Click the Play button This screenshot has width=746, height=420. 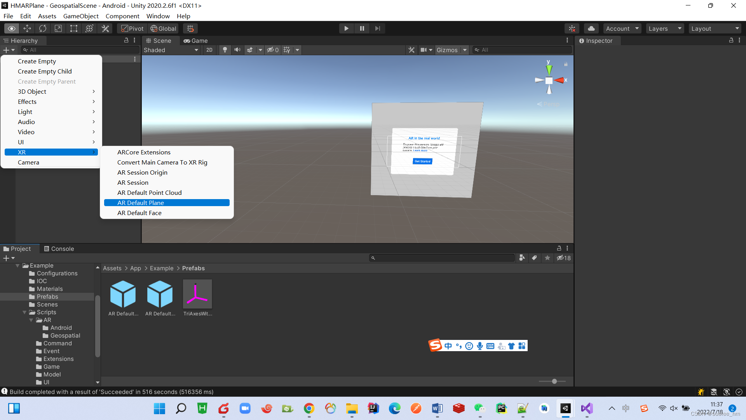pos(346,28)
